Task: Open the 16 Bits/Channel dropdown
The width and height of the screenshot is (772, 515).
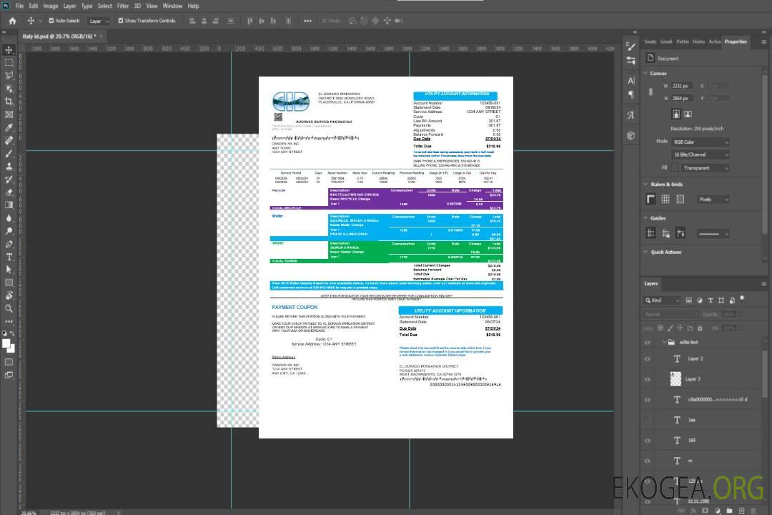Action: 700,154
